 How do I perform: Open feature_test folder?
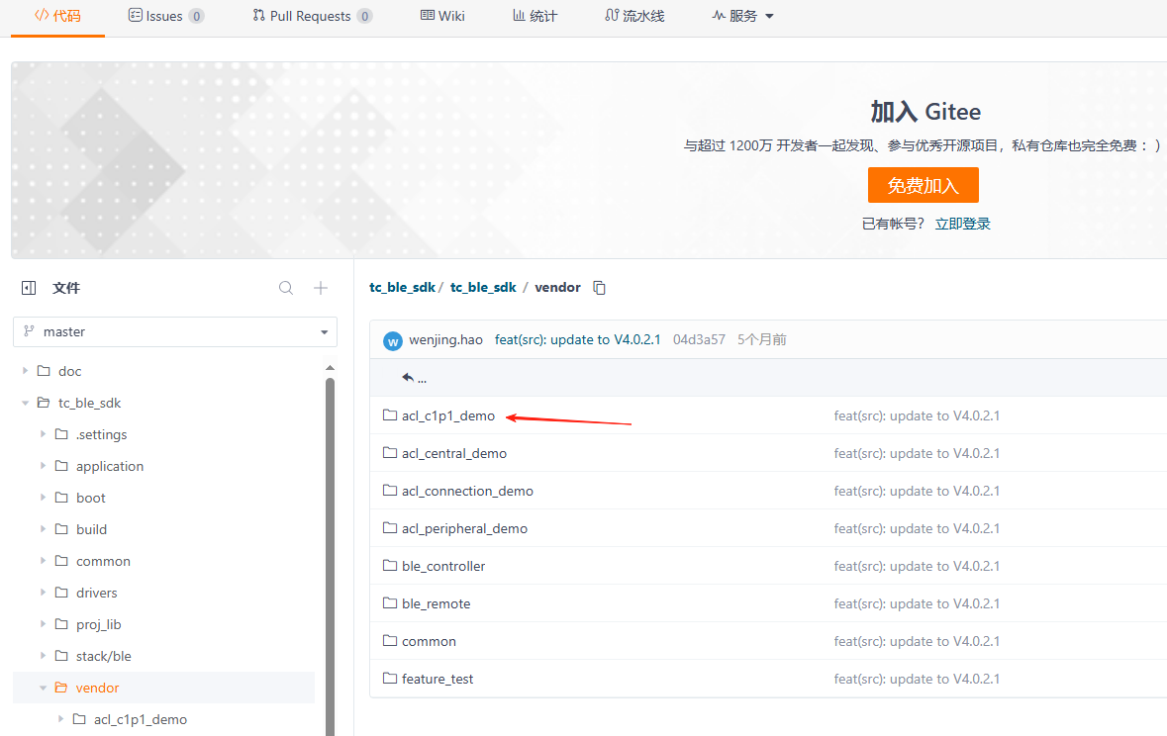tap(438, 679)
